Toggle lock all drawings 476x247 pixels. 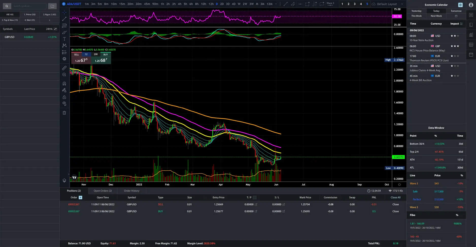[x=64, y=97]
